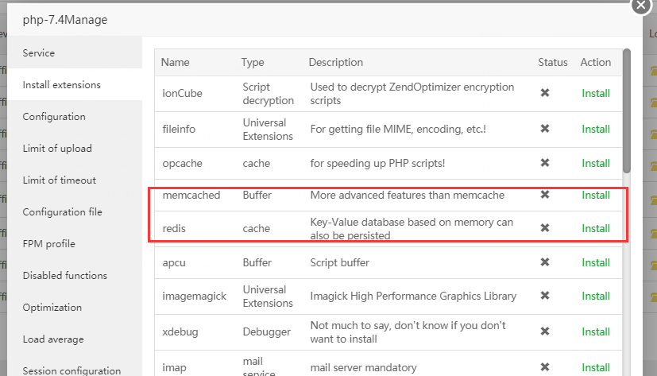Install the memcached extension

[x=596, y=195]
